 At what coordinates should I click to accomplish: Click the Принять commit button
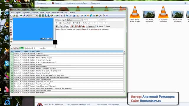coord(91,26)
